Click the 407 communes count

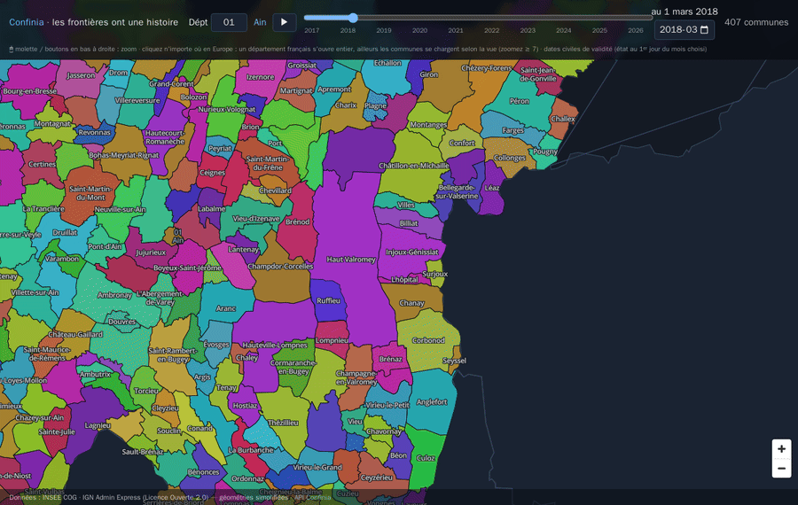pyautogui.click(x=756, y=22)
